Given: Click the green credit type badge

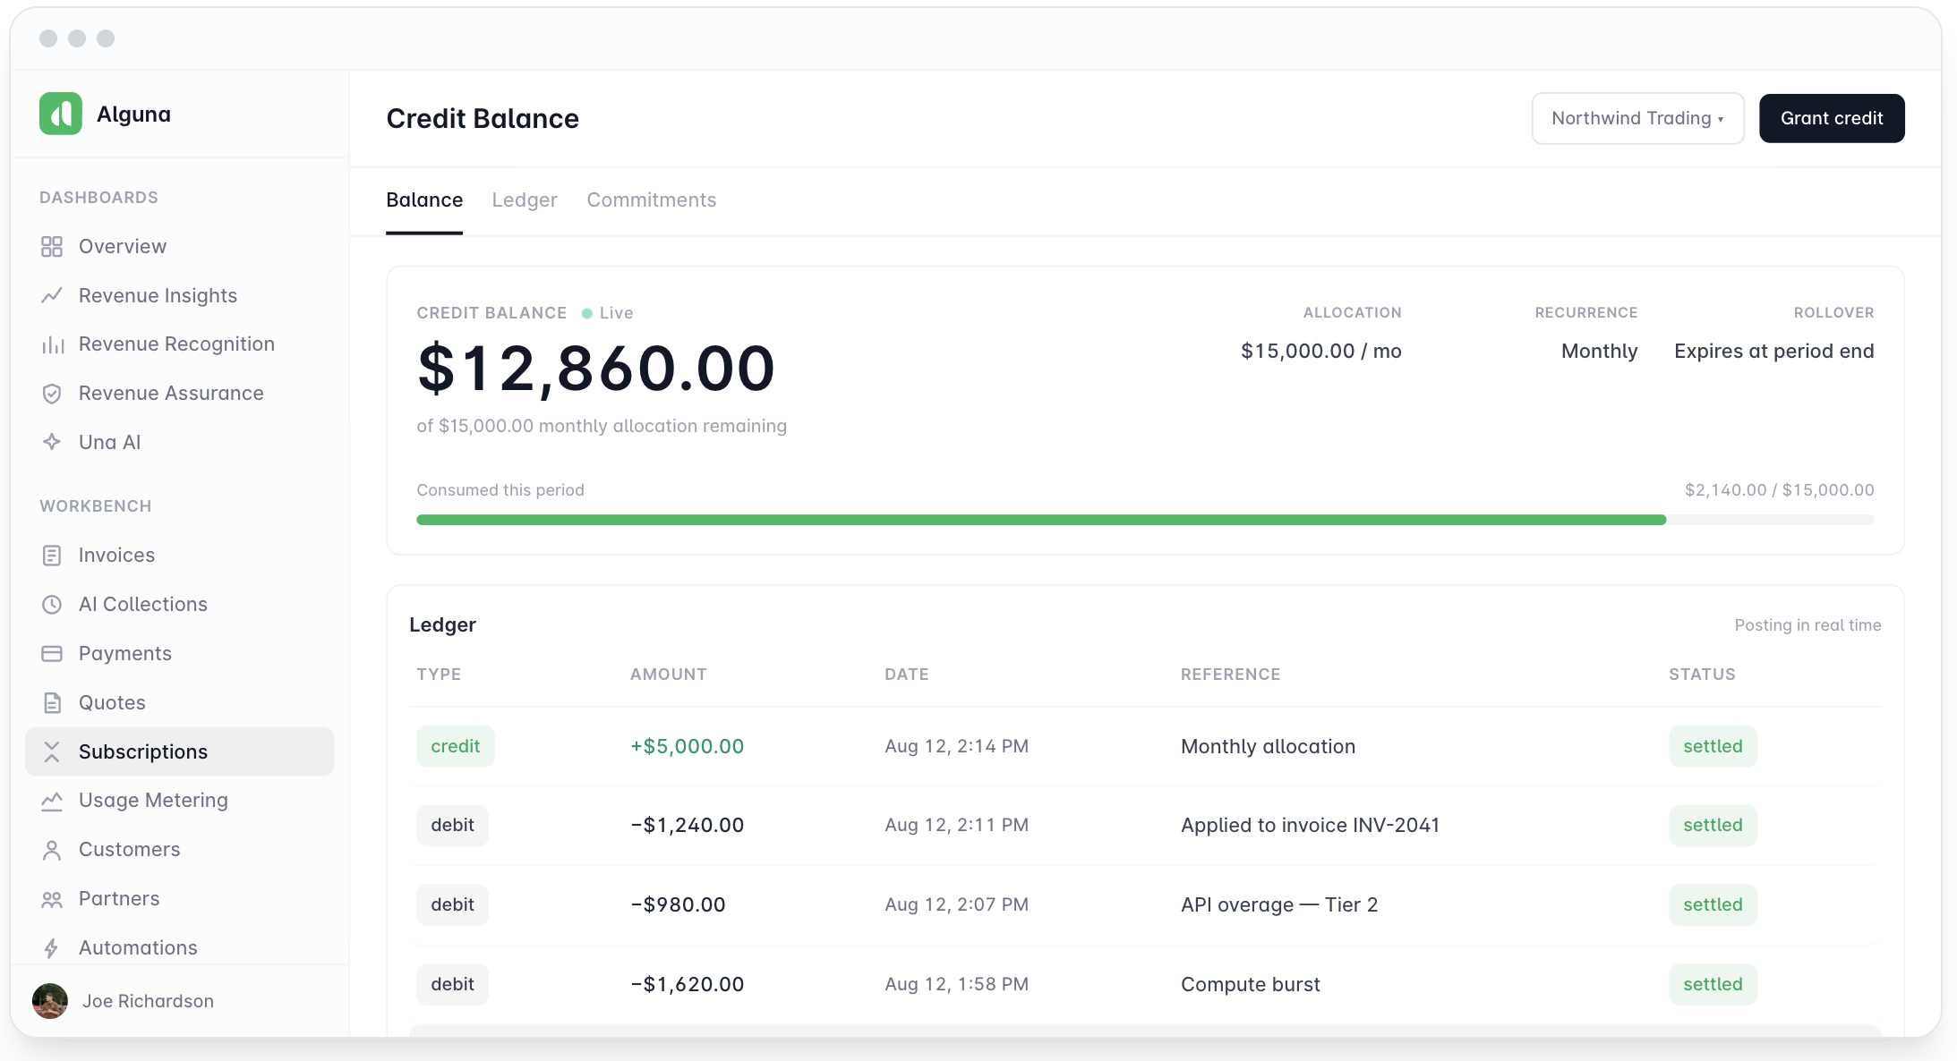Looking at the screenshot, I should 456,746.
